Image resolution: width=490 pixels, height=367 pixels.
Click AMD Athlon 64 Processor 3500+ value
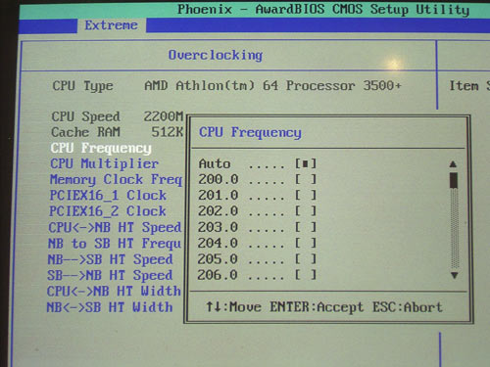tap(272, 86)
